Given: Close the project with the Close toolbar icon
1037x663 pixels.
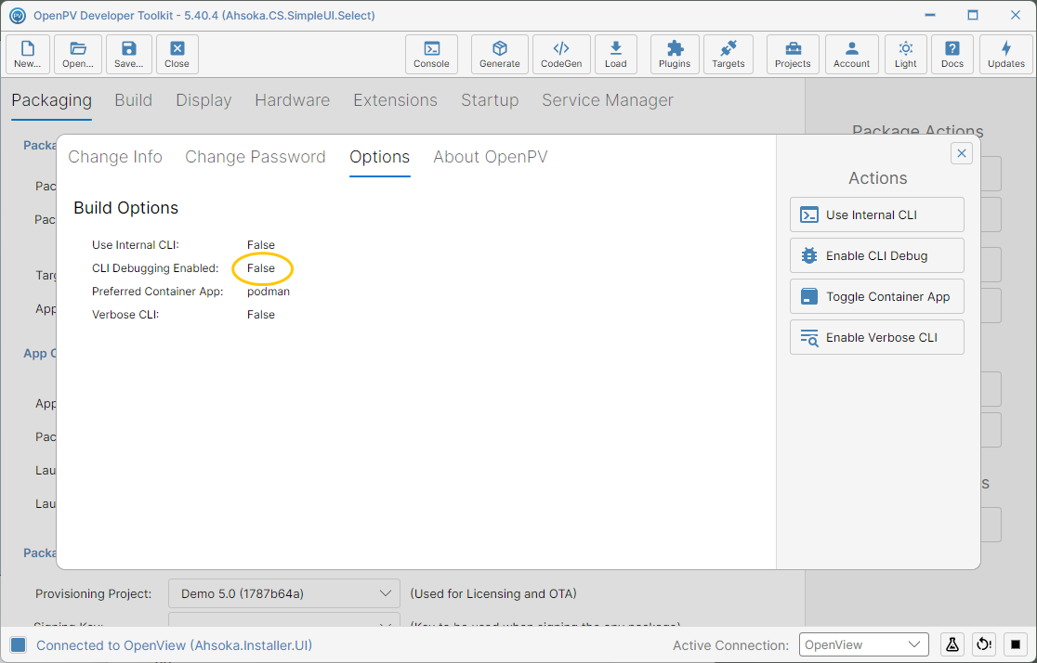Looking at the screenshot, I should [x=177, y=54].
